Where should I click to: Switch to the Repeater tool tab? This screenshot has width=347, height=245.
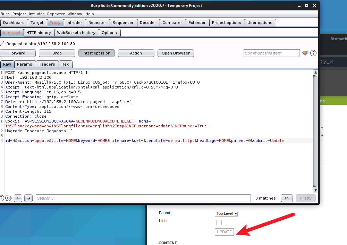click(x=97, y=23)
